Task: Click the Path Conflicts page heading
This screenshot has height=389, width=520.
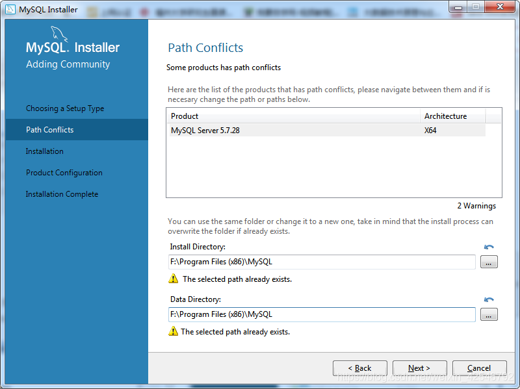Action: (205, 47)
